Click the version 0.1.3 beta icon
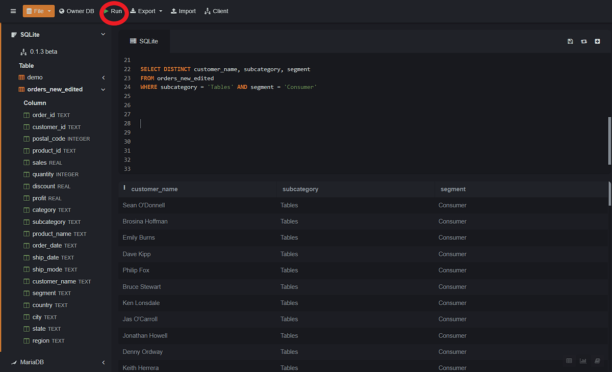 23,51
